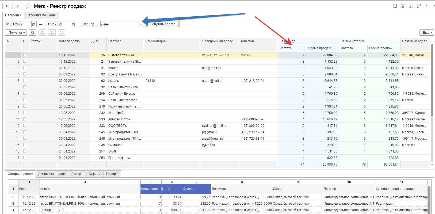
Task: Click the save (floppy disk) icon
Action: [x=395, y=6]
